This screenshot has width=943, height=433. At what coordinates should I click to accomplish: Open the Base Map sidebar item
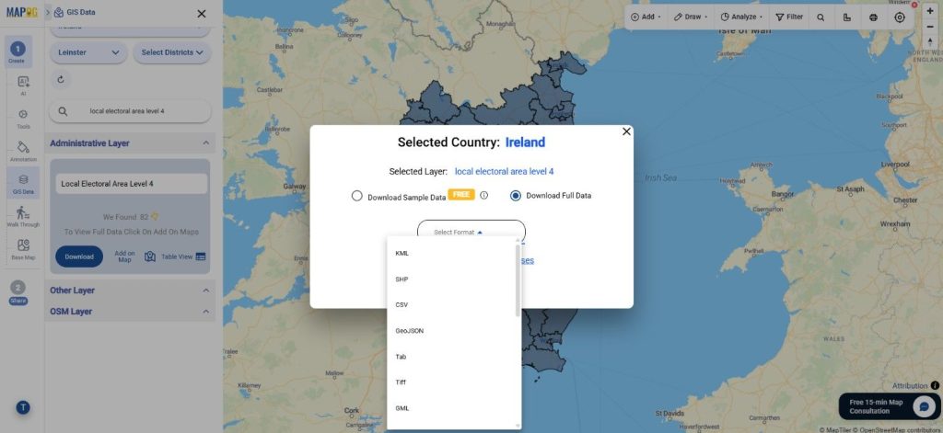(x=23, y=248)
